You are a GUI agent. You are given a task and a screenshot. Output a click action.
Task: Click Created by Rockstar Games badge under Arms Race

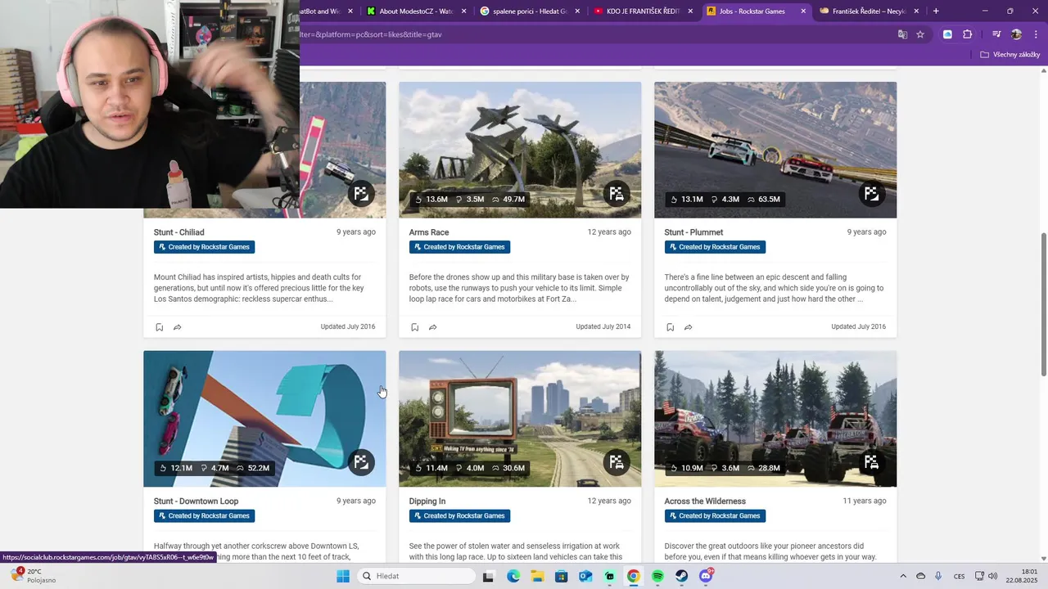(459, 247)
